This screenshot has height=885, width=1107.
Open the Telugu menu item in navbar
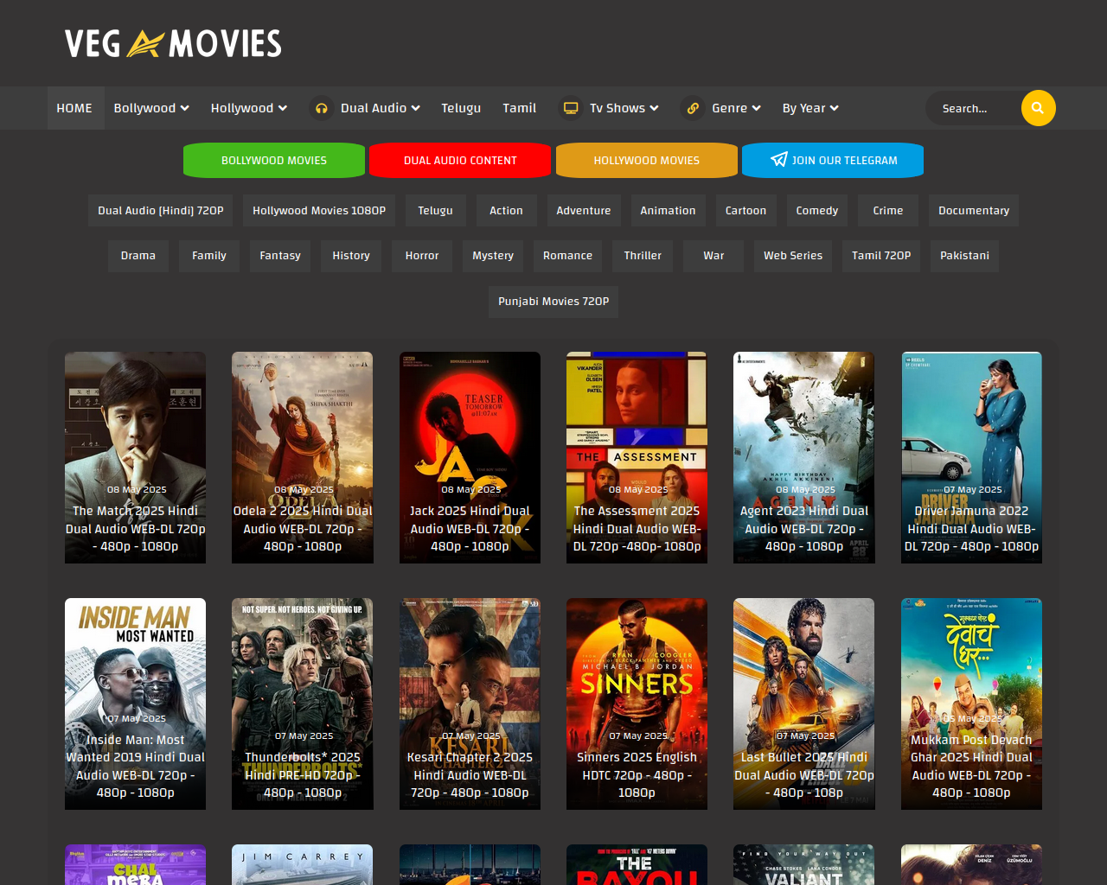pyautogui.click(x=461, y=108)
